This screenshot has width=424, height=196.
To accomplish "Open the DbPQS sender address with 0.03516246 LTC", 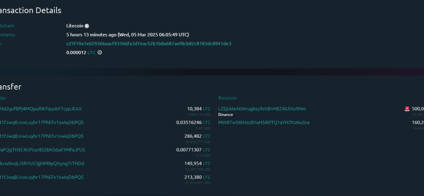I will [42, 122].
